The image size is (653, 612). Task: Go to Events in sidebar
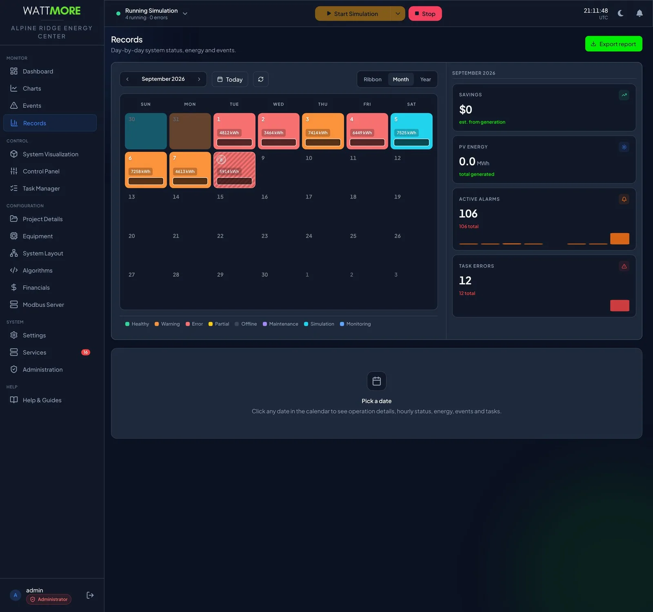[x=50, y=106]
